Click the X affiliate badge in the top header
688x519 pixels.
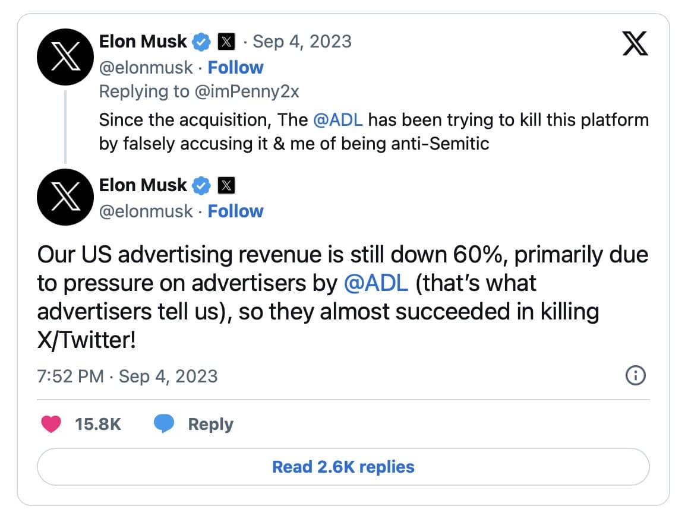point(226,42)
